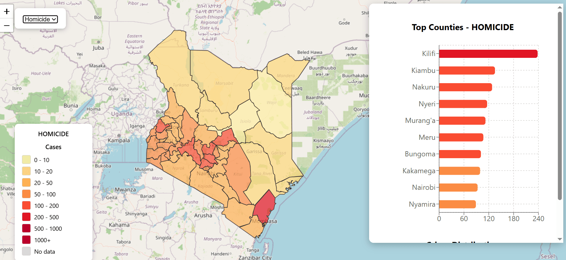Select the Nyeri bar in chart

point(463,104)
